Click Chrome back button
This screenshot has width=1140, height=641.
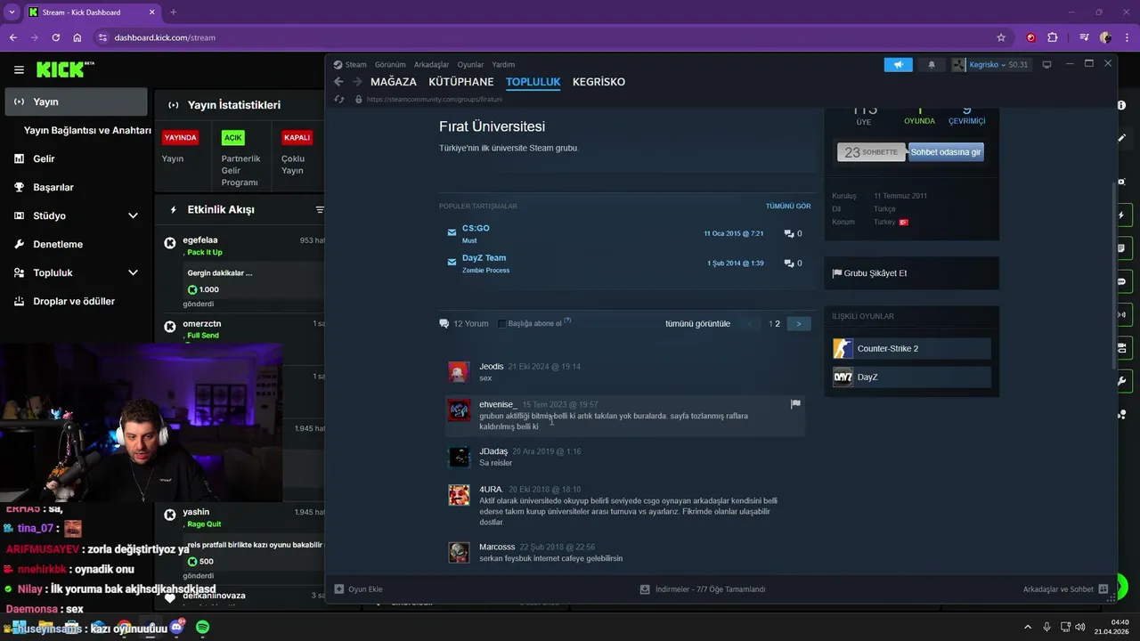(x=12, y=37)
